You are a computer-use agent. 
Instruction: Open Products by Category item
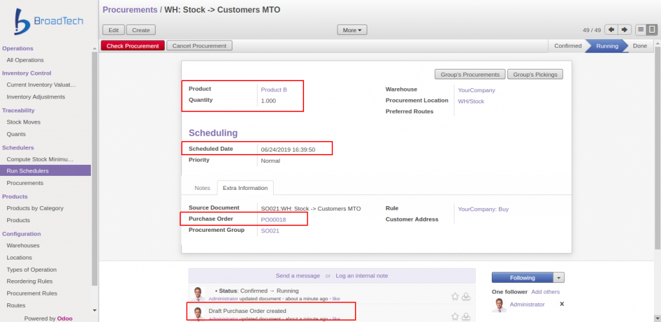35,208
